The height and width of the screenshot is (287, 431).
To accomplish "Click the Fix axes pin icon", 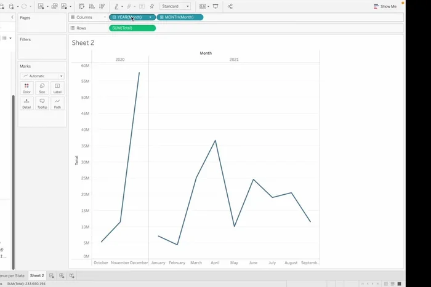I will tap(151, 6).
